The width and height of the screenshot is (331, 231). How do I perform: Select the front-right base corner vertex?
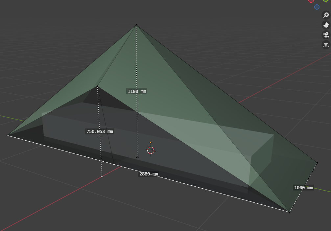click(x=290, y=212)
